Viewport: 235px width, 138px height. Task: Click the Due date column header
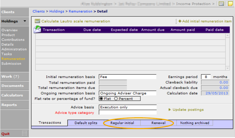tap(92, 30)
